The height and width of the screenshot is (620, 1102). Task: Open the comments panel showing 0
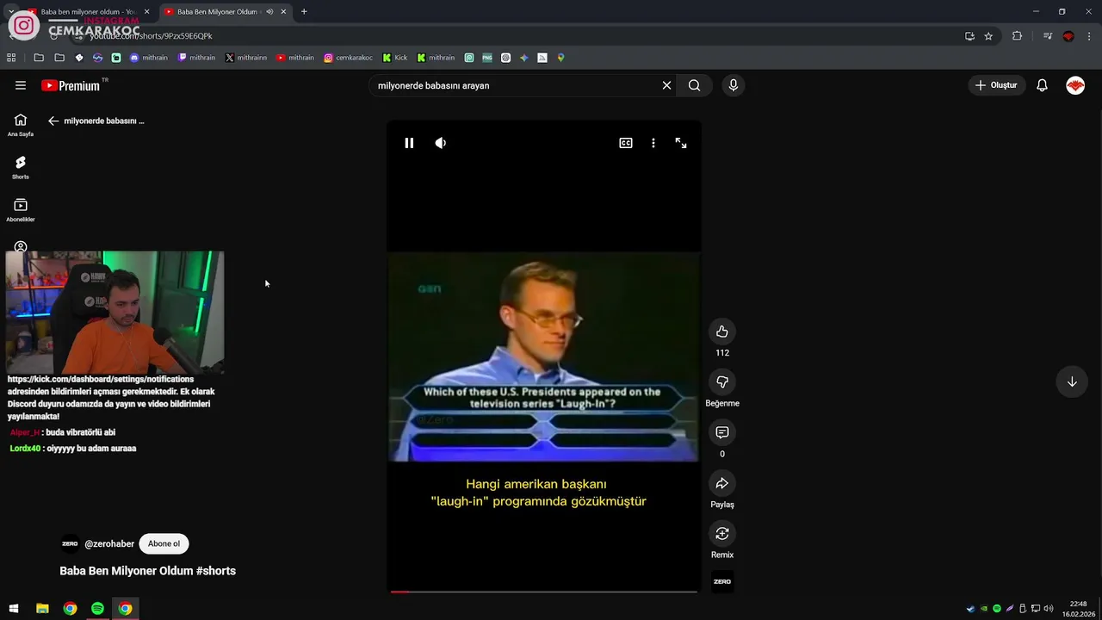tap(722, 432)
